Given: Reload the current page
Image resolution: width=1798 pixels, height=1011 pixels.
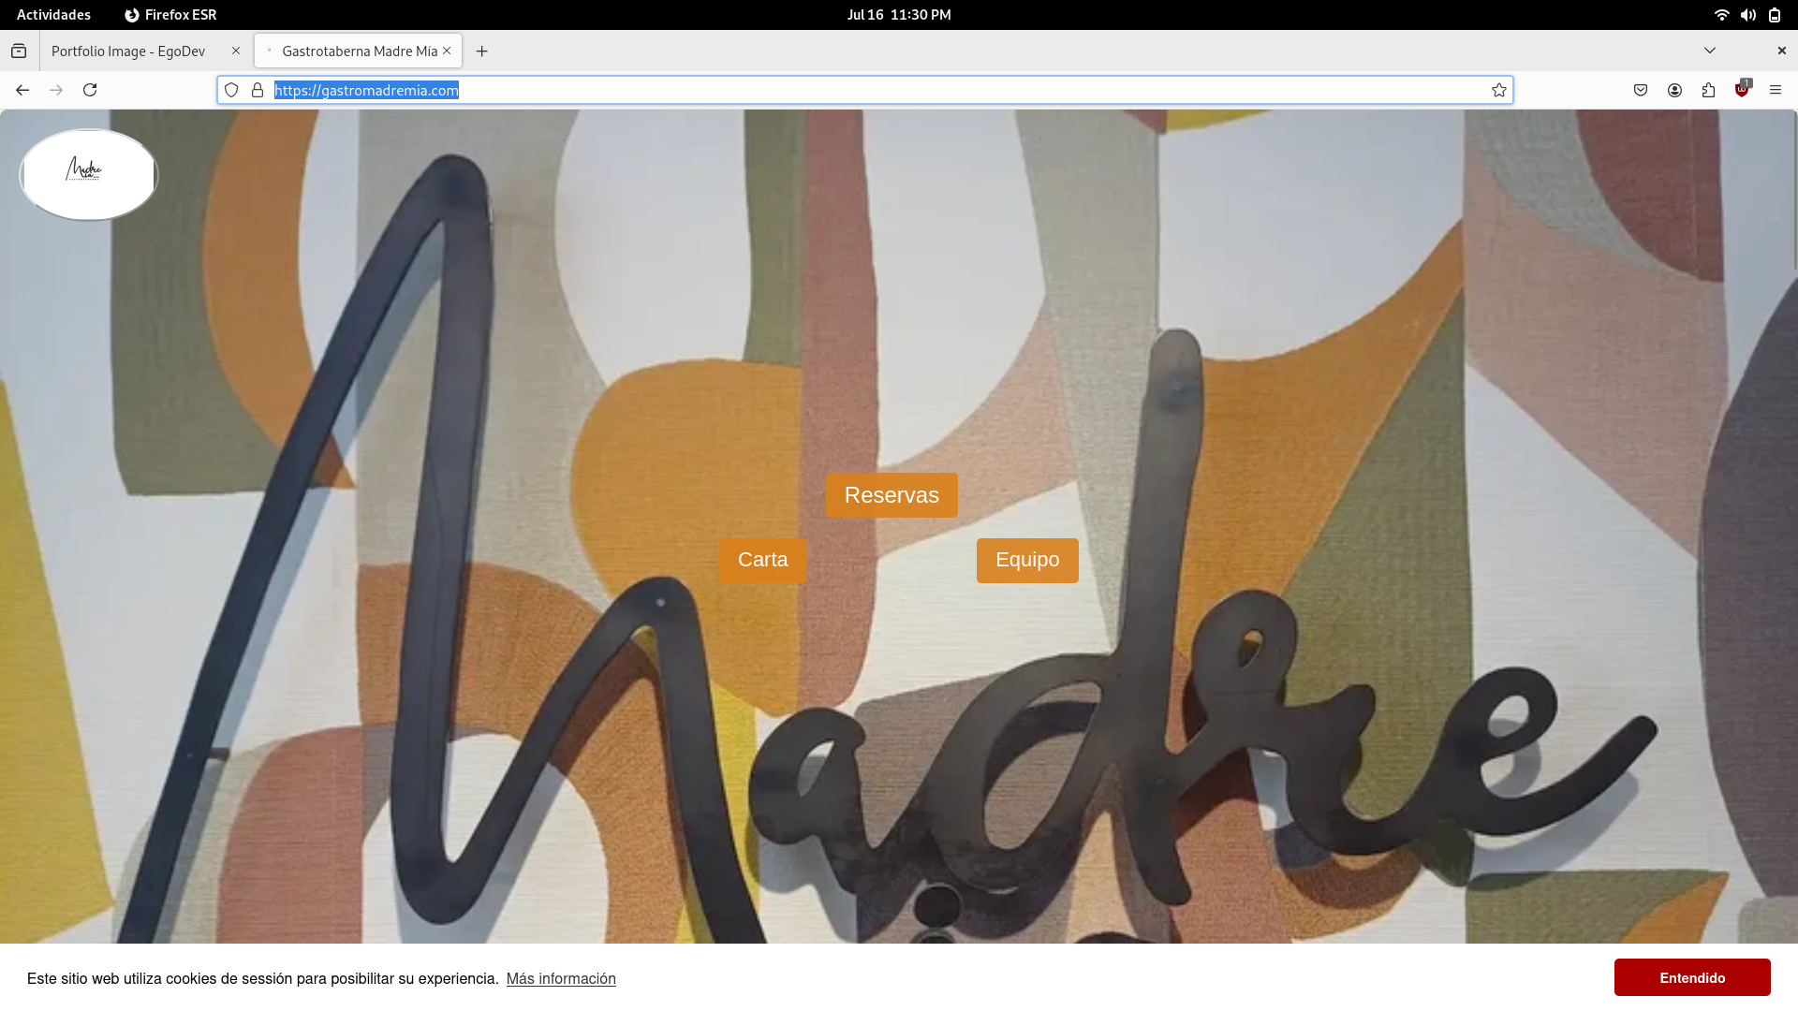Looking at the screenshot, I should click(90, 90).
